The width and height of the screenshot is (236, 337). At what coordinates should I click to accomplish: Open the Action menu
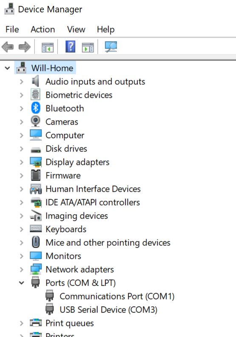(x=43, y=29)
